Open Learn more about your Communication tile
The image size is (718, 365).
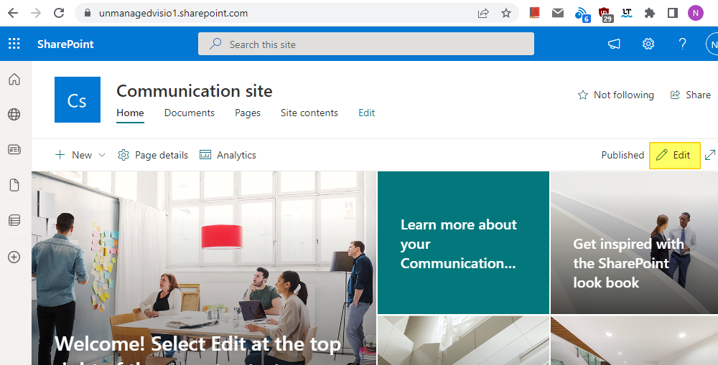[463, 243]
